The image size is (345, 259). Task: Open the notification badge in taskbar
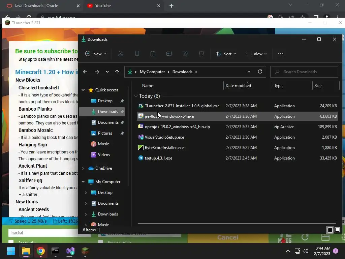[x=336, y=251]
